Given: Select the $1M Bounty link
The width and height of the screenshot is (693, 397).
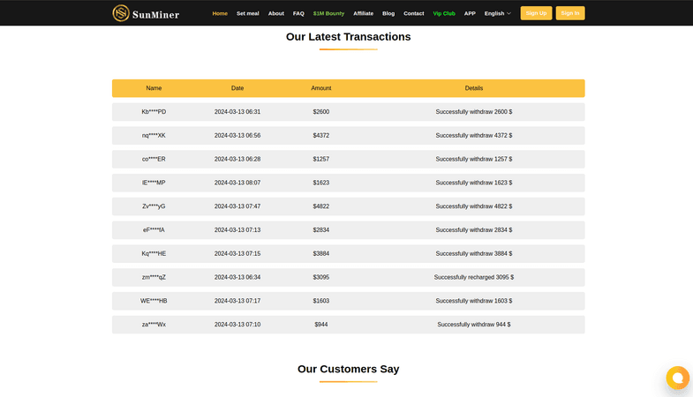Looking at the screenshot, I should 328,13.
